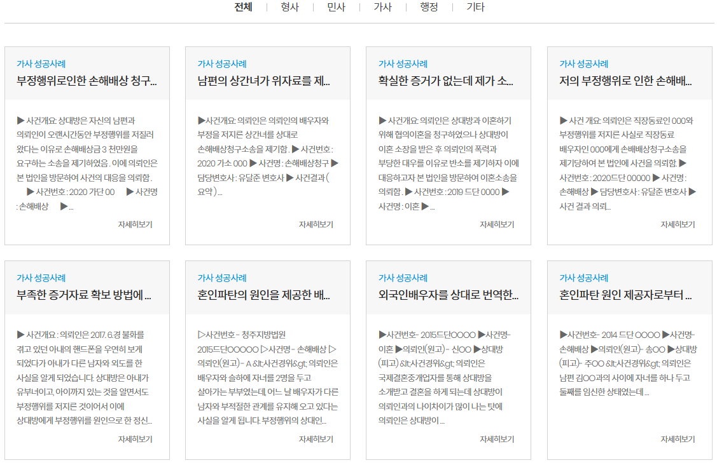Open the title 부정행위로인한 손해배상 청구
Image resolution: width=717 pixels, height=465 pixels.
[x=87, y=81]
